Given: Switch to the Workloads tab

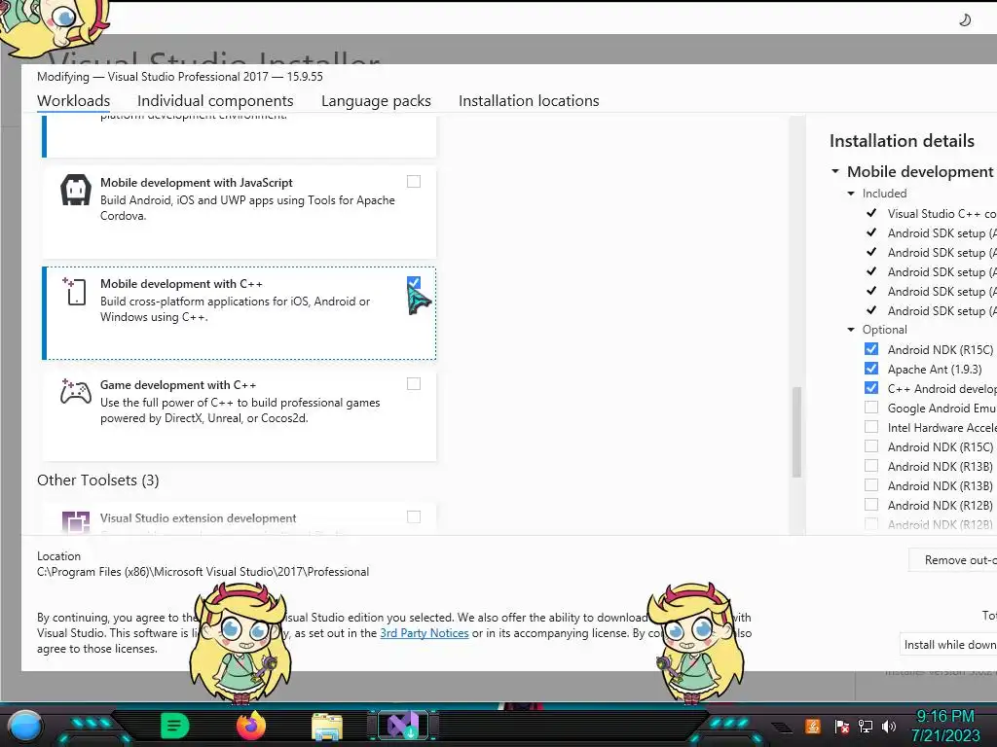Looking at the screenshot, I should coord(74,101).
